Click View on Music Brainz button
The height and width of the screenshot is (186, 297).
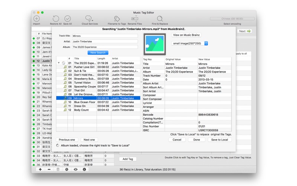[186, 35]
